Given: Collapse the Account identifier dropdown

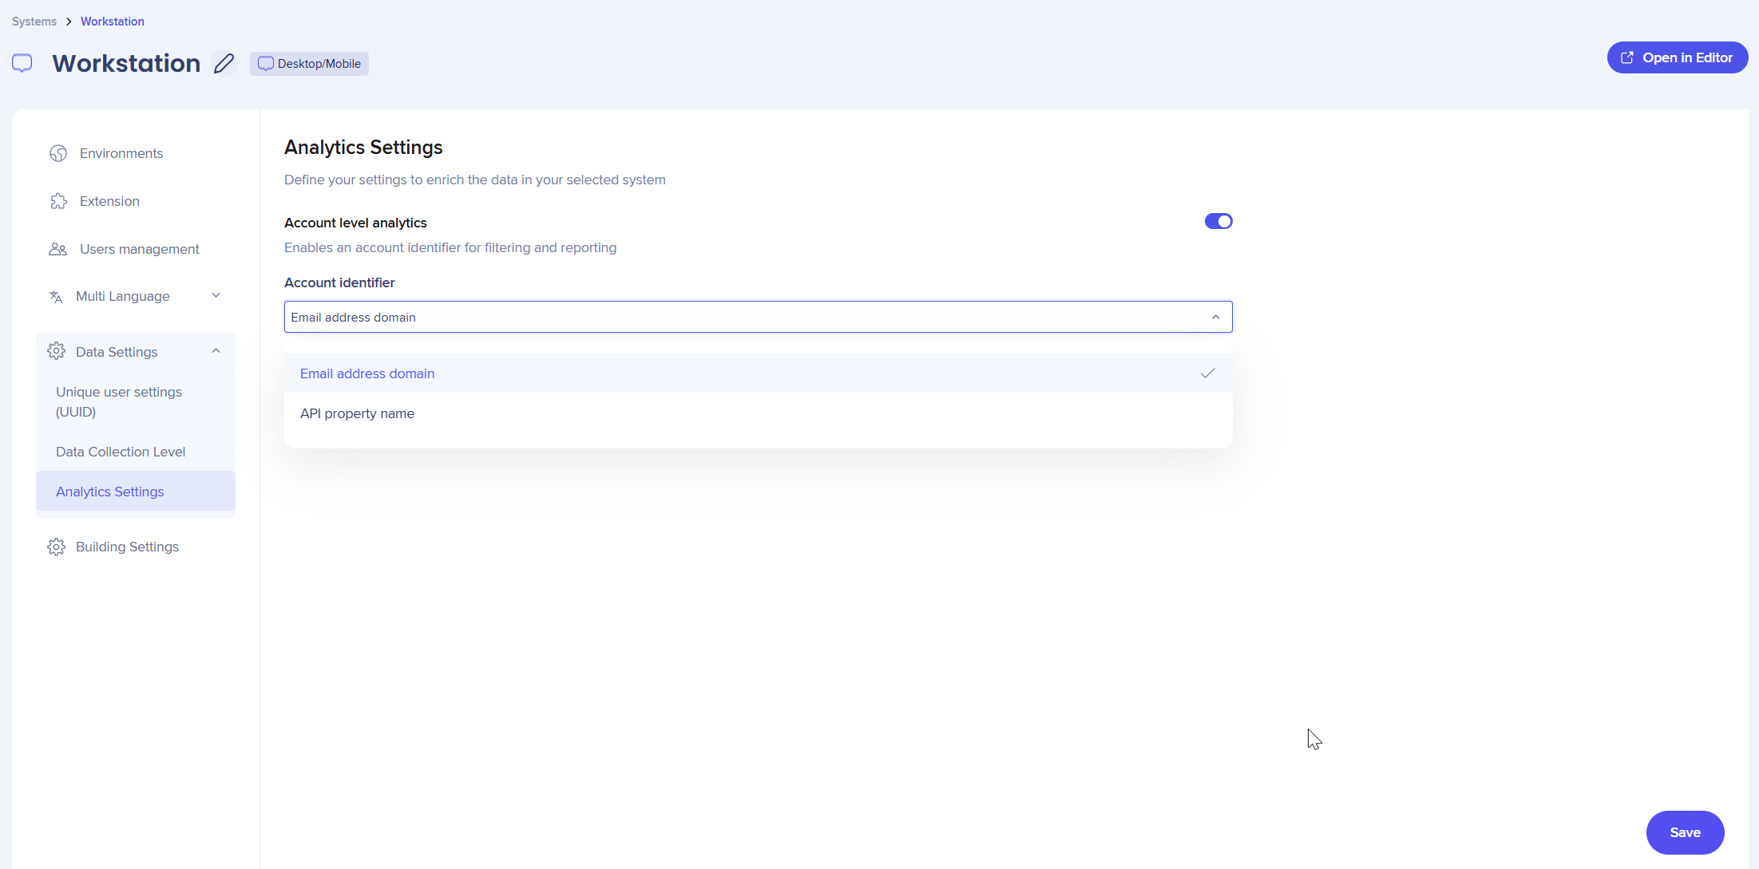Looking at the screenshot, I should [1215, 317].
